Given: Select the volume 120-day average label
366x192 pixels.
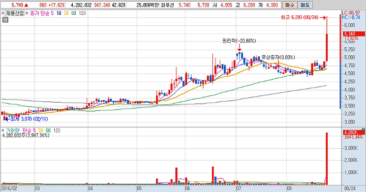Looking at the screenshot, I should pos(57,131).
